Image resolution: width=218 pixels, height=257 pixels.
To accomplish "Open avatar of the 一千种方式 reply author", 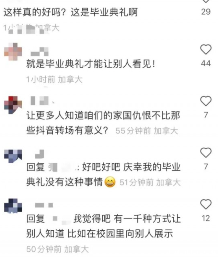I will (13, 206).
